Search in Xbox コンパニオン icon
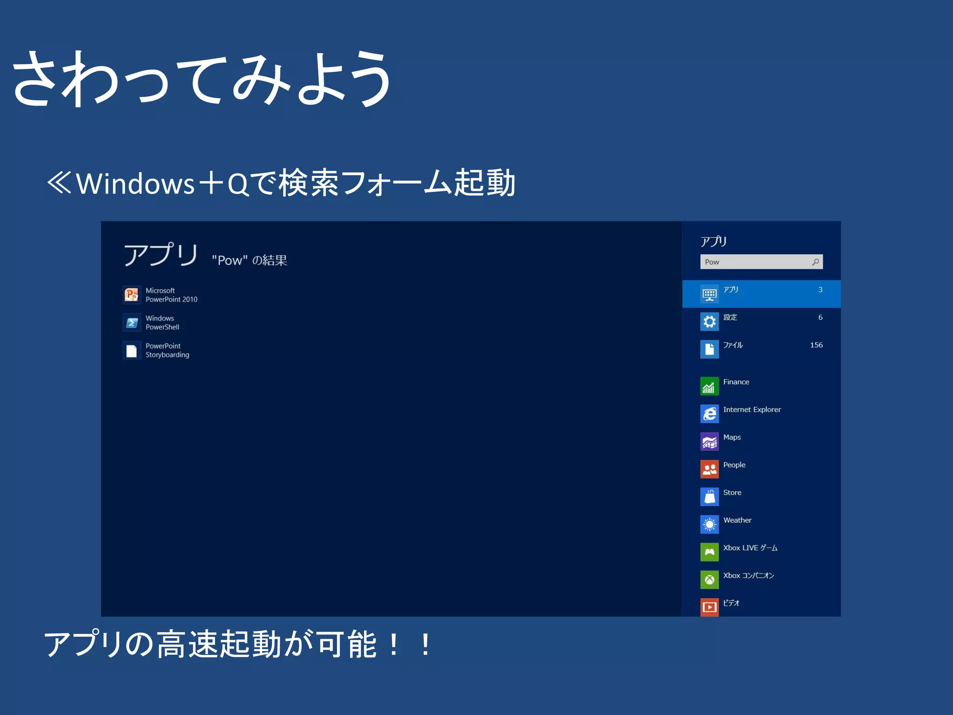This screenshot has height=715, width=953. (x=709, y=580)
